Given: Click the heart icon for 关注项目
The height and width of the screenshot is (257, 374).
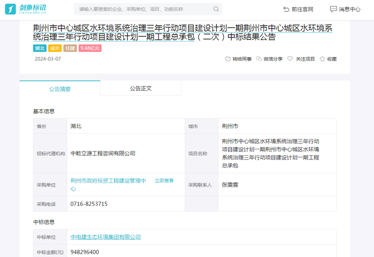Looking at the screenshot, I should [x=290, y=59].
